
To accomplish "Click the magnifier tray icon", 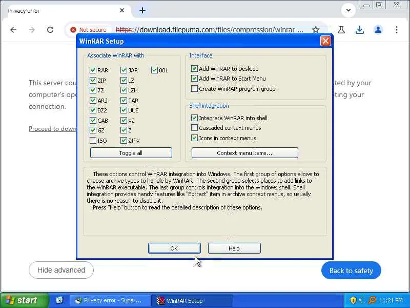I will (x=372, y=300).
